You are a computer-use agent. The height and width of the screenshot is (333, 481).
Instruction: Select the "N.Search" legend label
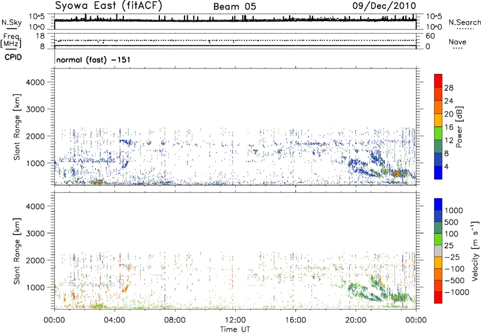pos(465,22)
